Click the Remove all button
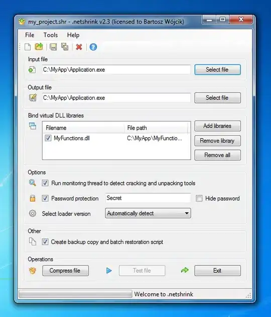 point(217,155)
